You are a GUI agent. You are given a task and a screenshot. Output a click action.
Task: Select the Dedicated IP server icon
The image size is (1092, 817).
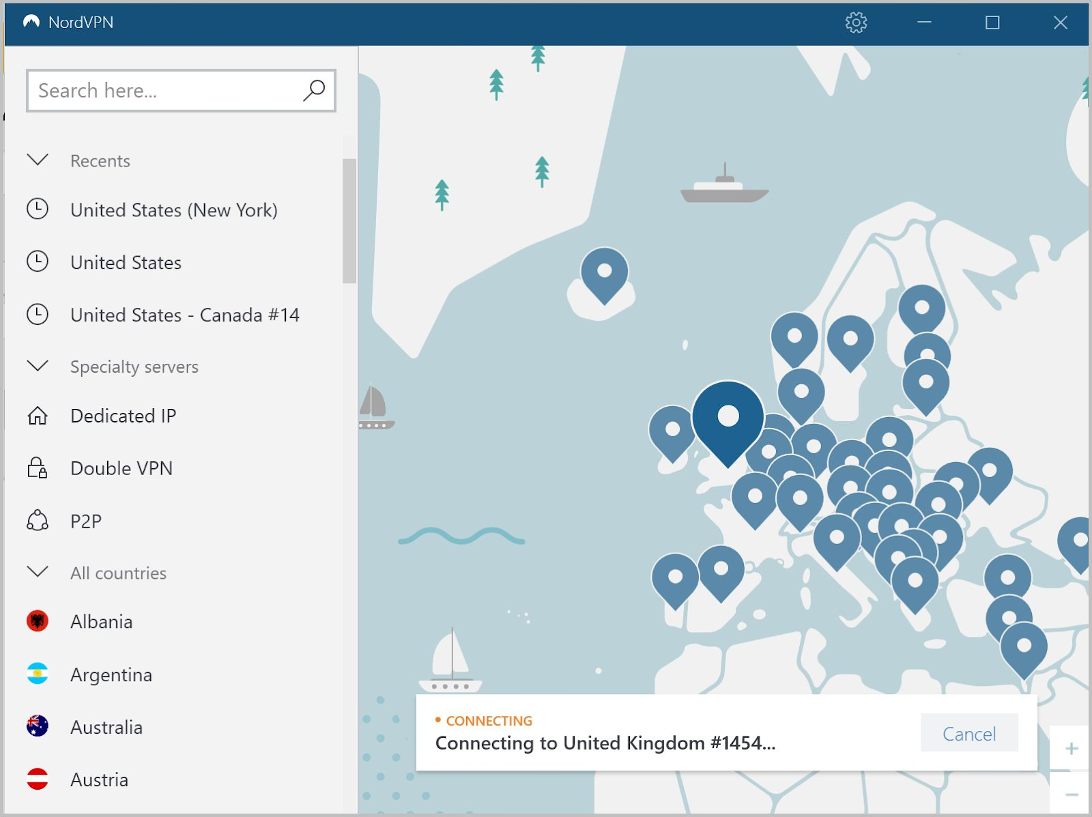coord(39,416)
